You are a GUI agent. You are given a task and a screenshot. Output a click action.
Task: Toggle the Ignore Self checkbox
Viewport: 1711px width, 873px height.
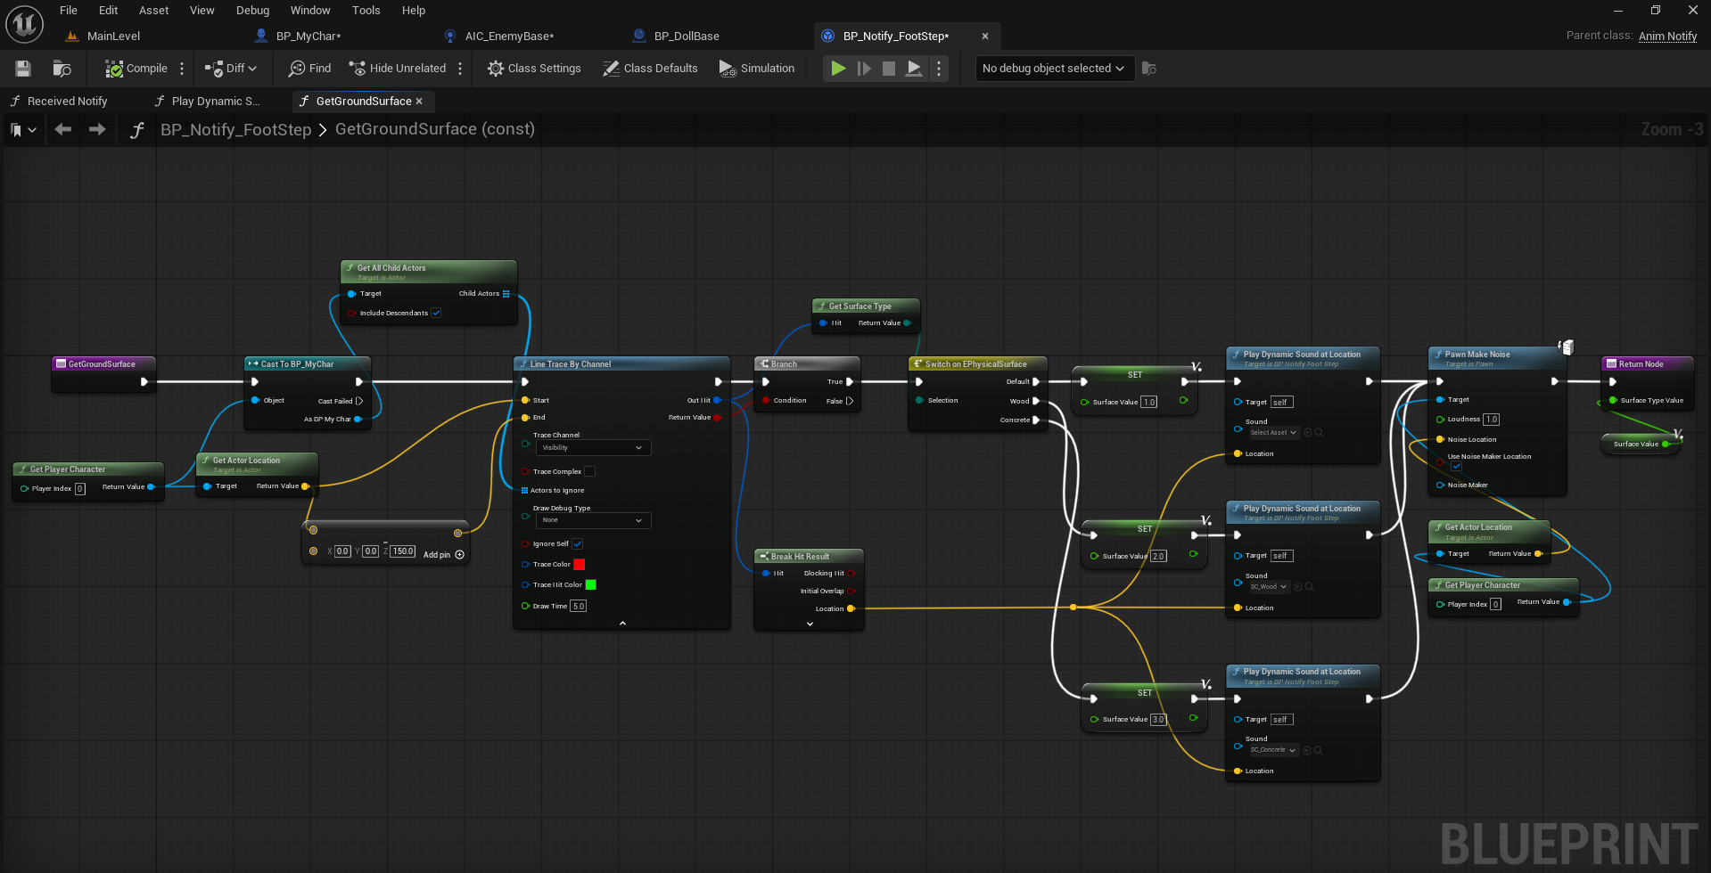tap(577, 543)
